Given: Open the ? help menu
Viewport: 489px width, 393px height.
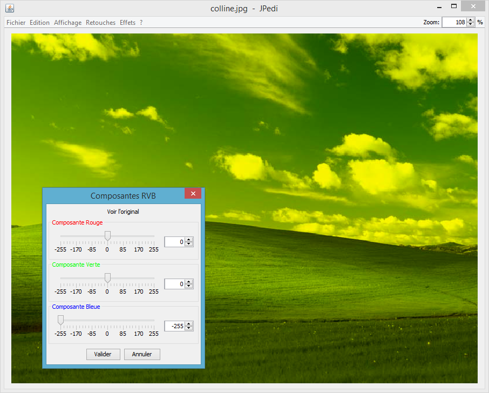Looking at the screenshot, I should [x=141, y=23].
